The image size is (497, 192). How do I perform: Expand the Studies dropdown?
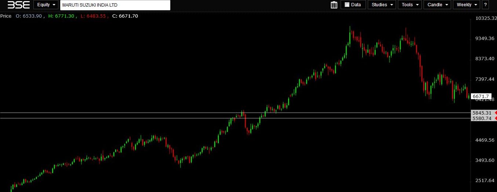pyautogui.click(x=382, y=5)
